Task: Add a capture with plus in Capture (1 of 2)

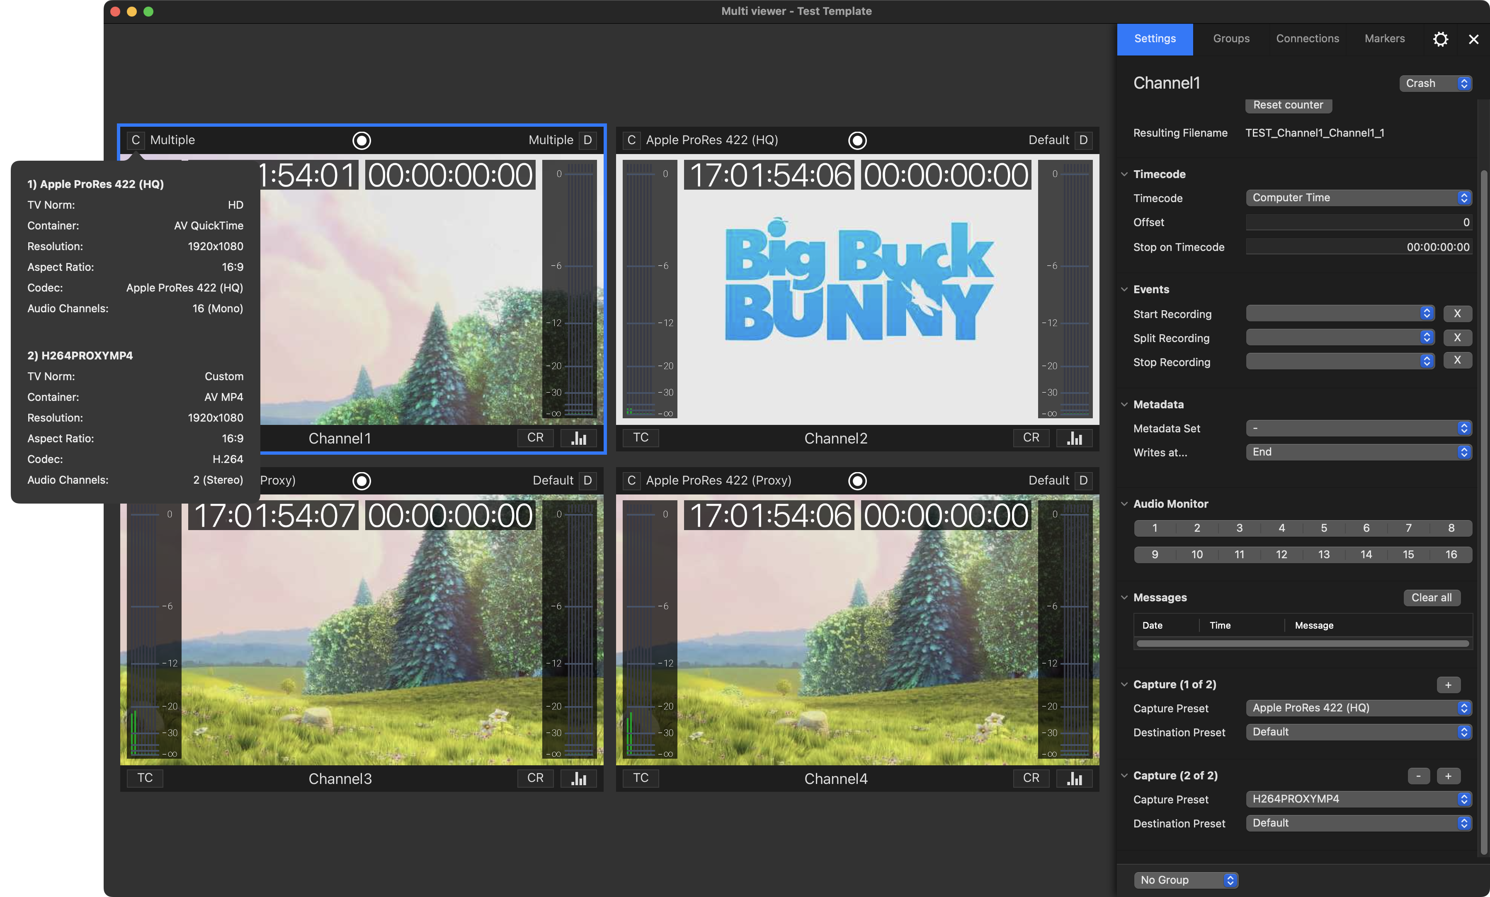Action: pyautogui.click(x=1448, y=685)
